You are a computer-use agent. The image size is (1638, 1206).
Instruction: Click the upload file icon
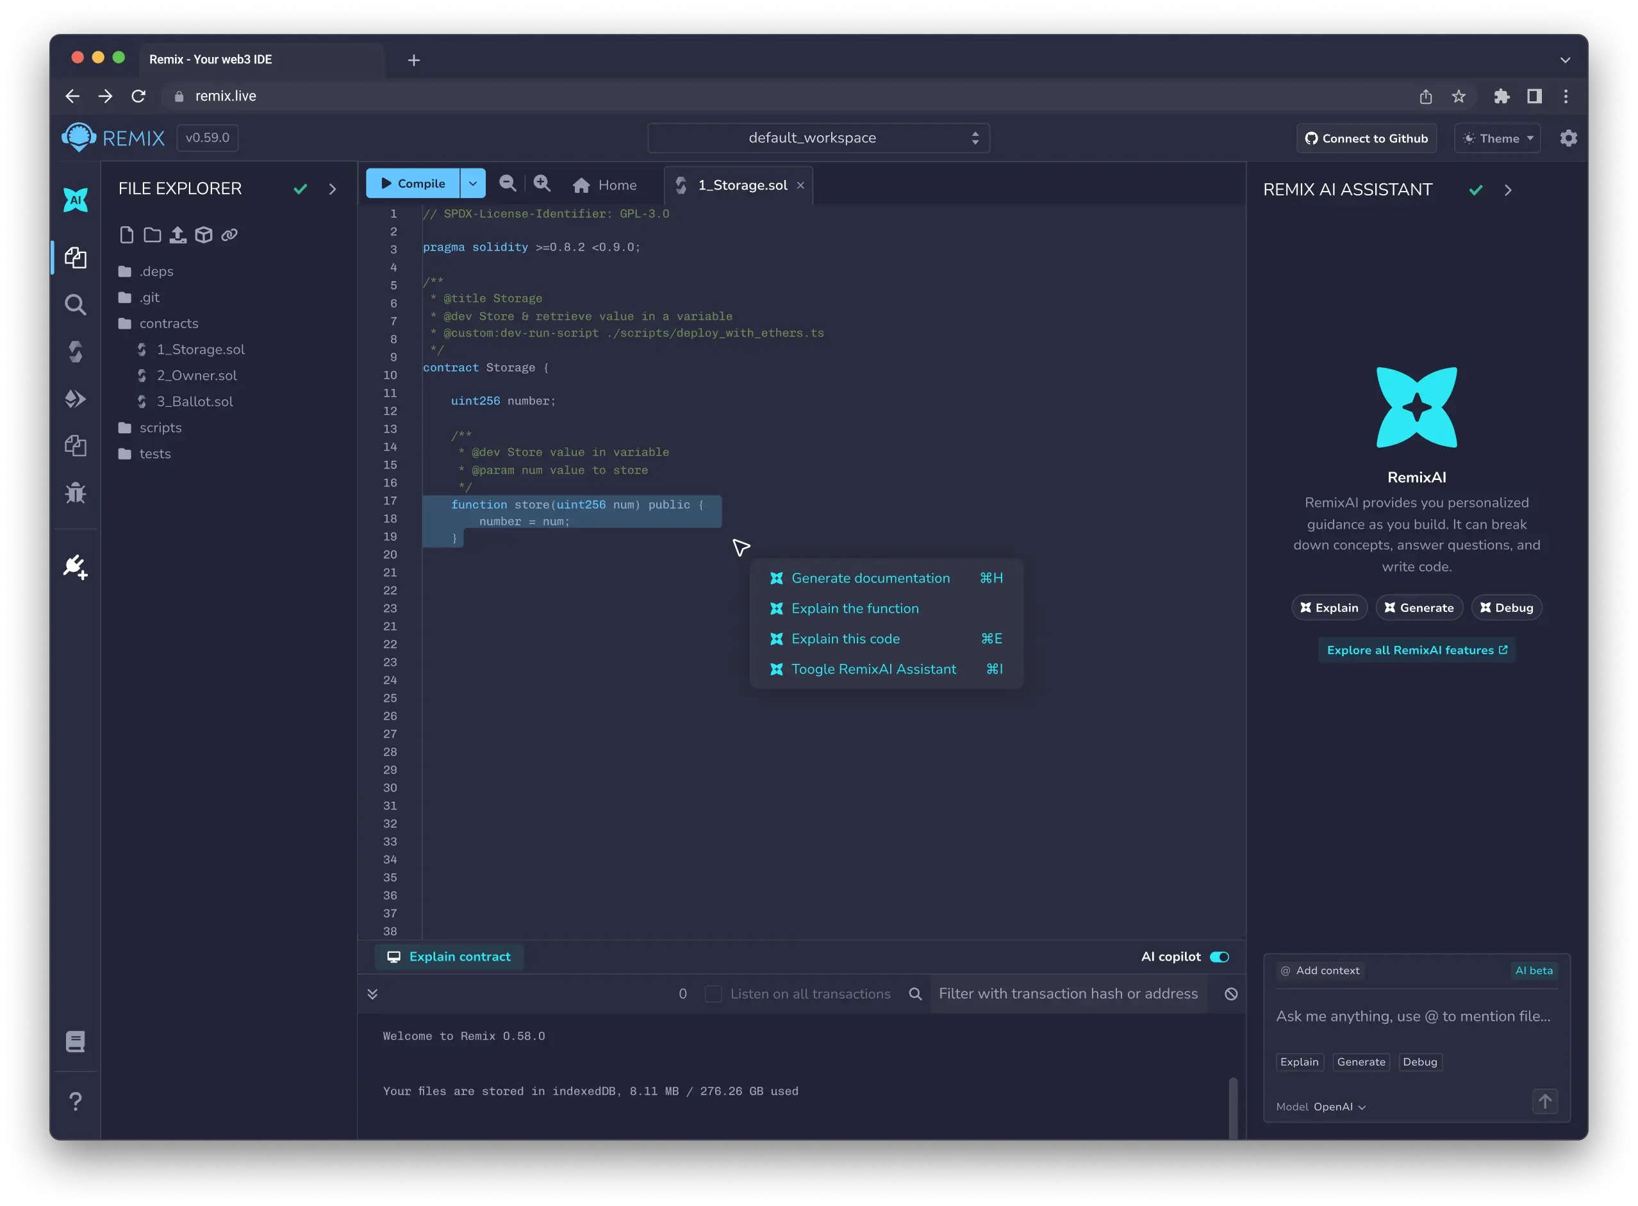pos(178,235)
